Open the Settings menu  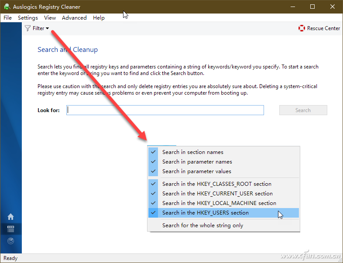pyautogui.click(x=28, y=18)
